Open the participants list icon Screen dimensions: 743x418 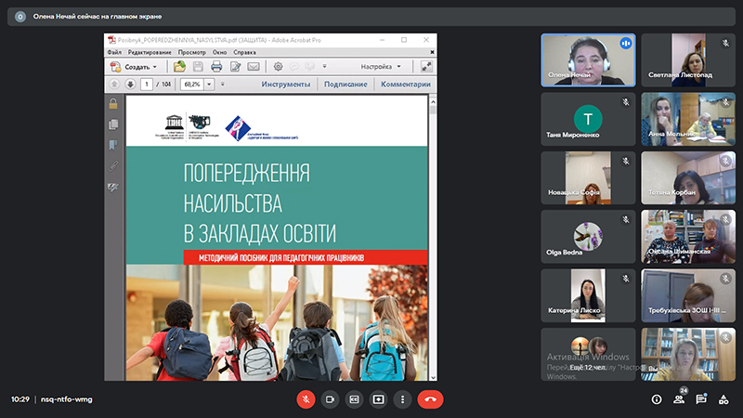(679, 399)
